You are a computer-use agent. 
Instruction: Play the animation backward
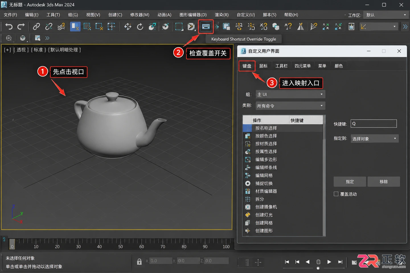(x=307, y=262)
